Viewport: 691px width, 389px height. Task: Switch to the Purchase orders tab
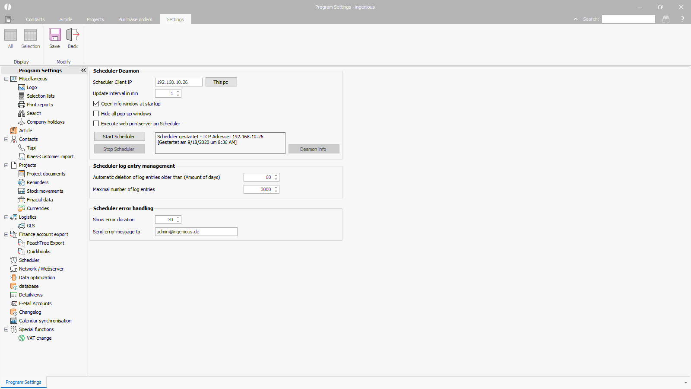point(135,19)
